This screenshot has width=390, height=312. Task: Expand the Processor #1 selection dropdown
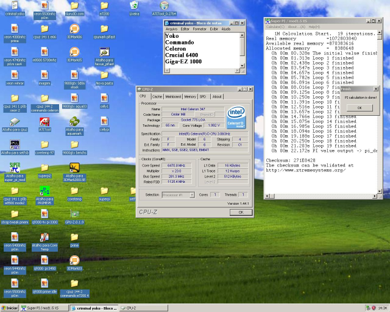pos(192,195)
